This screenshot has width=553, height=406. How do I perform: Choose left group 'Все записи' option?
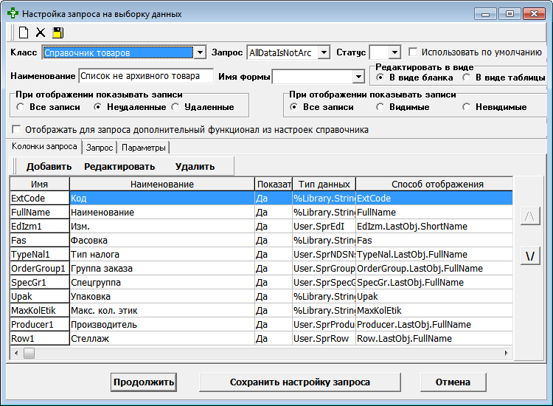click(x=21, y=107)
